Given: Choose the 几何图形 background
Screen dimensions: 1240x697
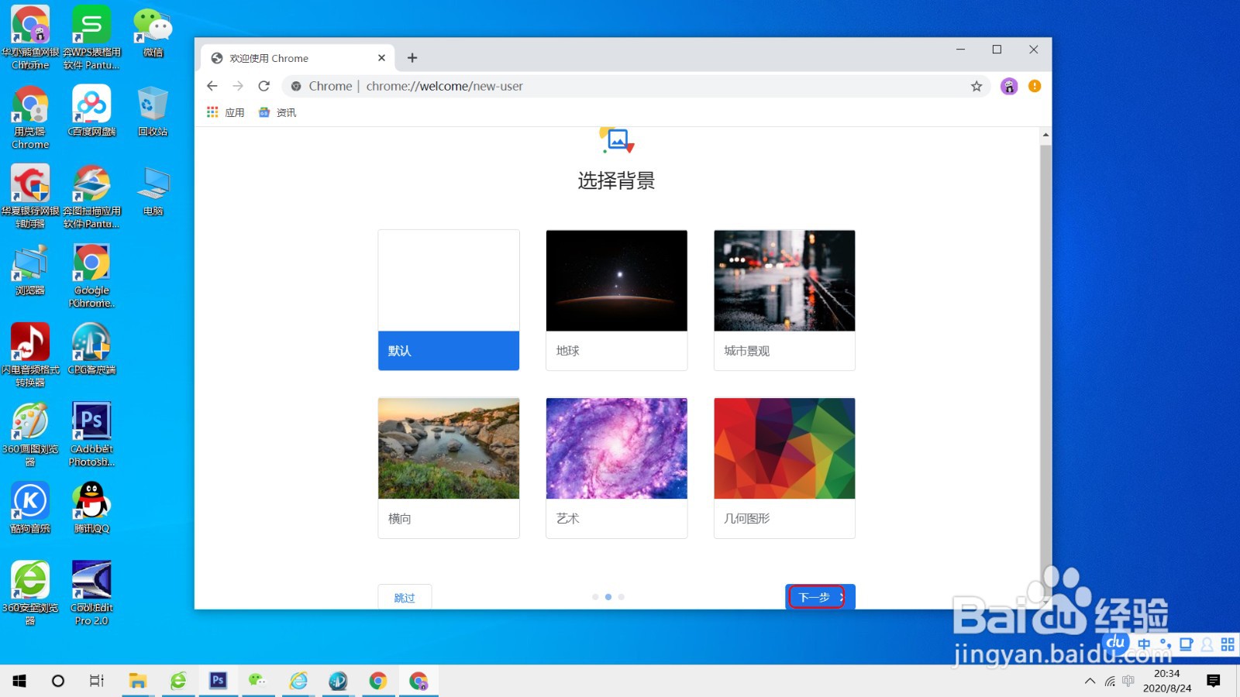Looking at the screenshot, I should [784, 448].
